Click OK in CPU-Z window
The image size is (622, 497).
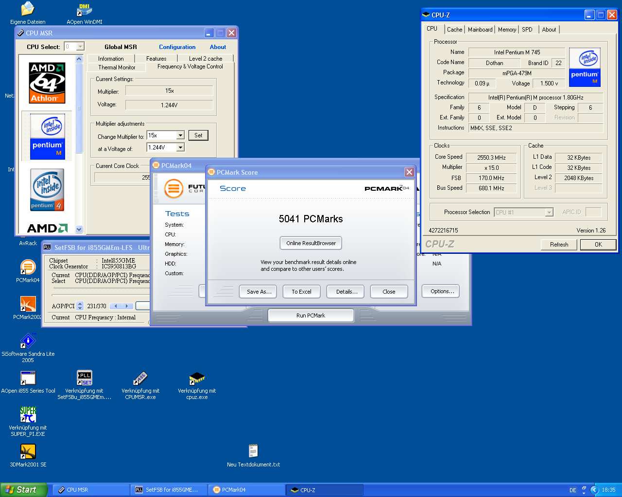coord(598,245)
